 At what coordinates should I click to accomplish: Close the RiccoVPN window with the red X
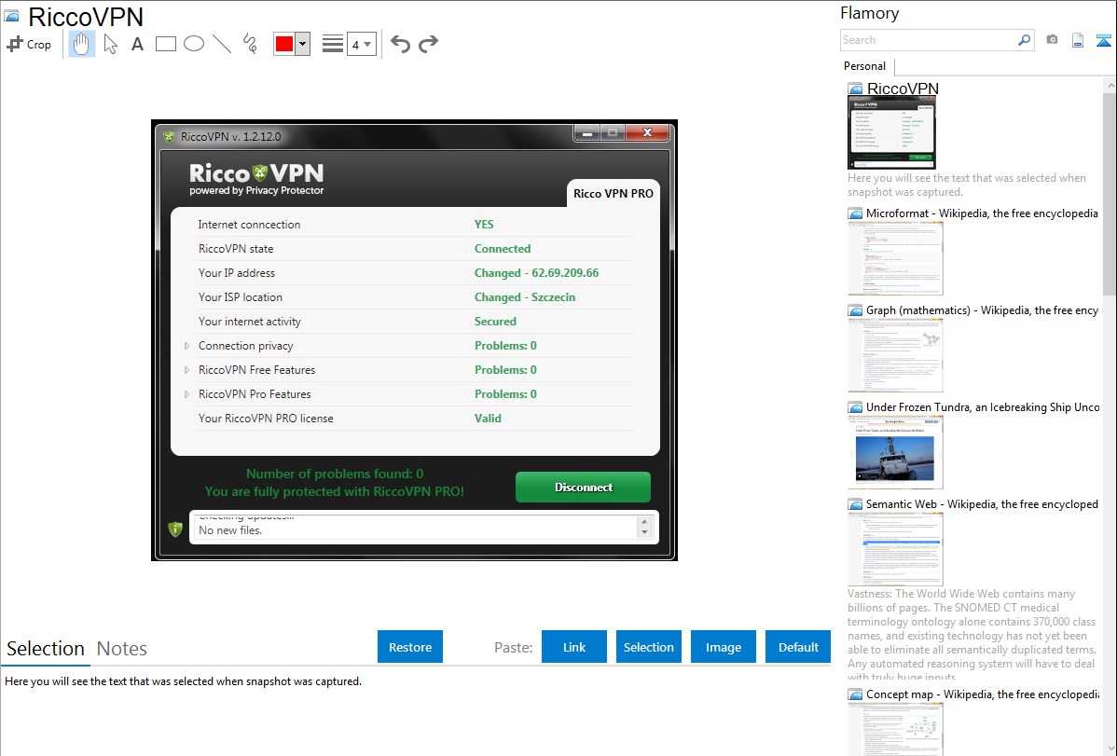click(x=648, y=132)
